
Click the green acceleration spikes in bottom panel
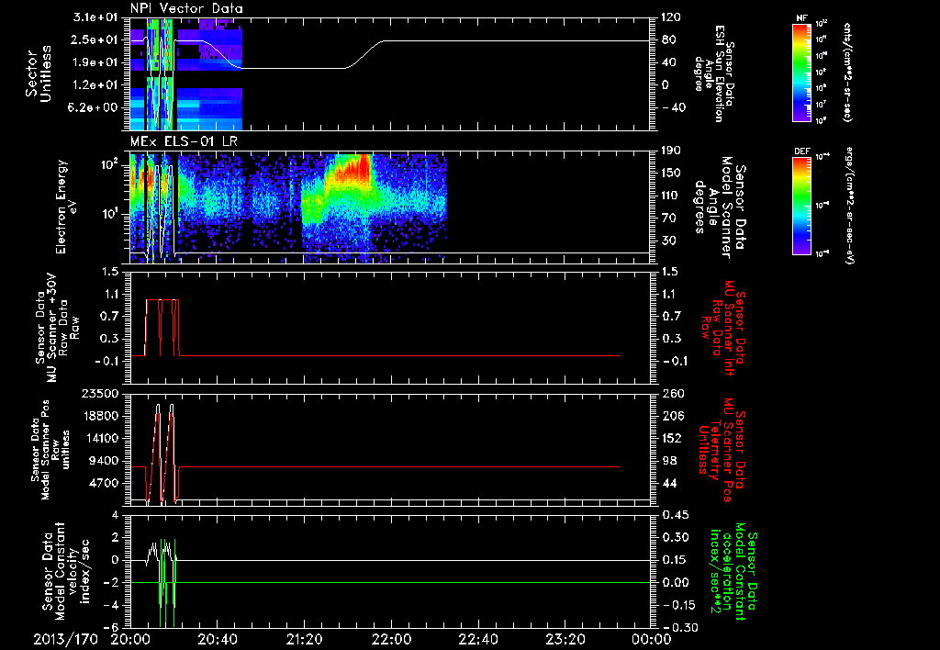[x=167, y=582]
